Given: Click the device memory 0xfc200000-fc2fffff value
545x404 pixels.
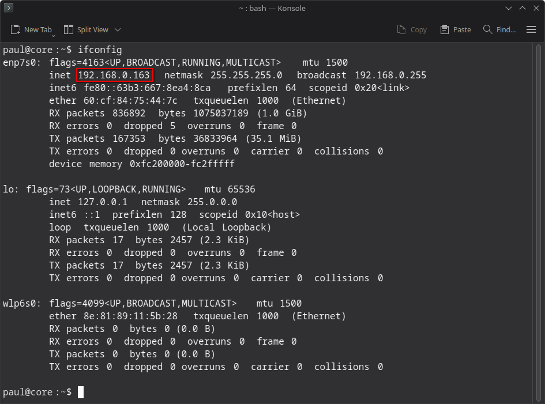Looking at the screenshot, I should (x=182, y=164).
